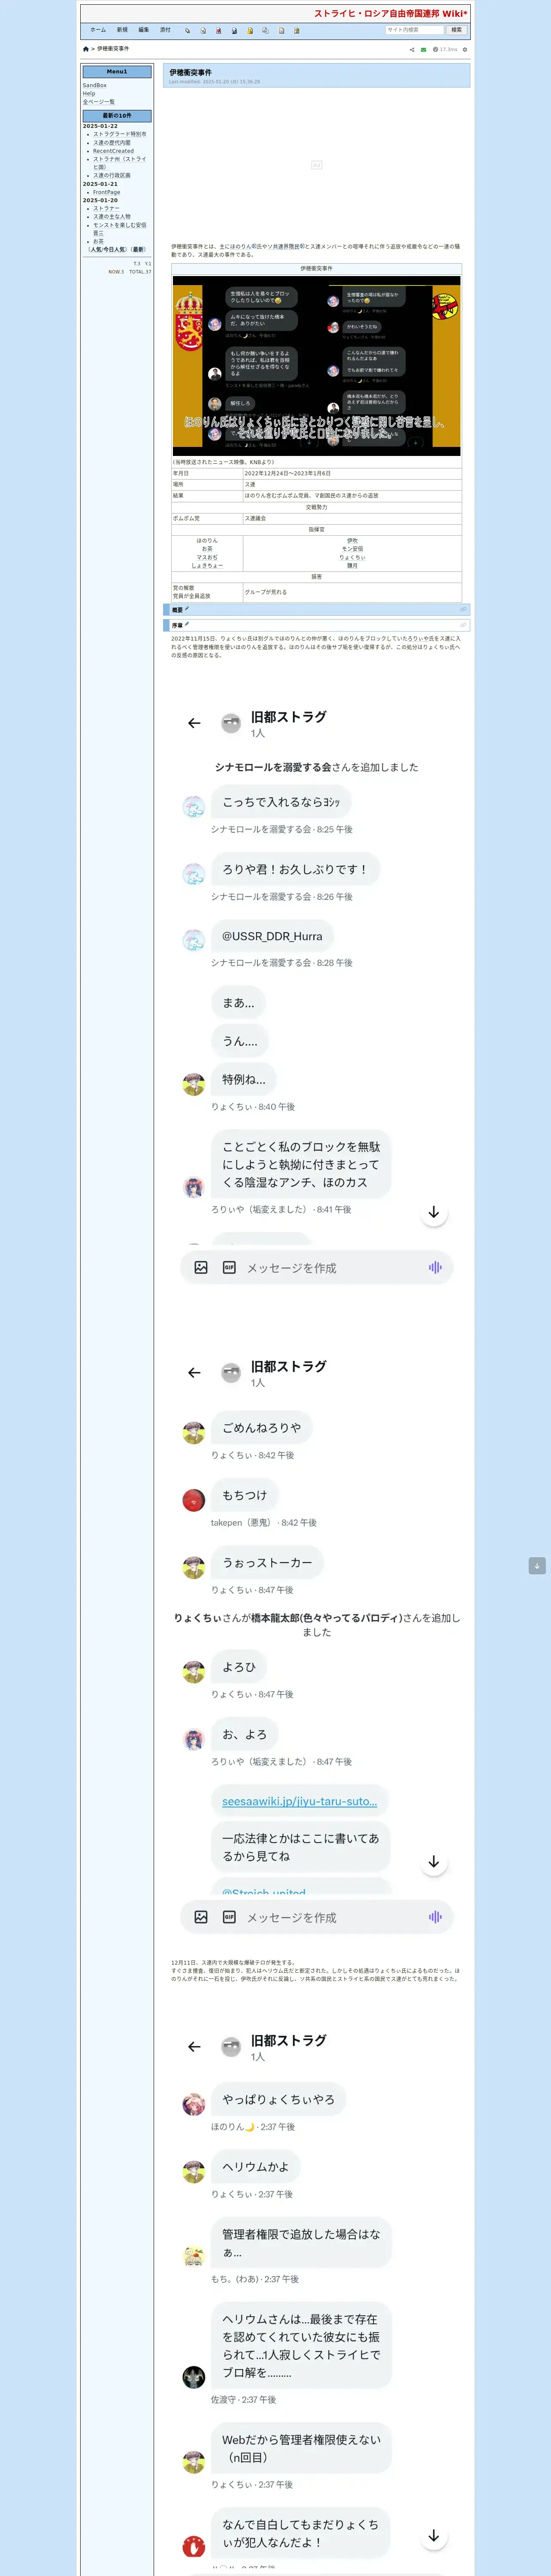This screenshot has width=551, height=2576.
Task: Click the 全ページ一覧 link
Action: 99,102
